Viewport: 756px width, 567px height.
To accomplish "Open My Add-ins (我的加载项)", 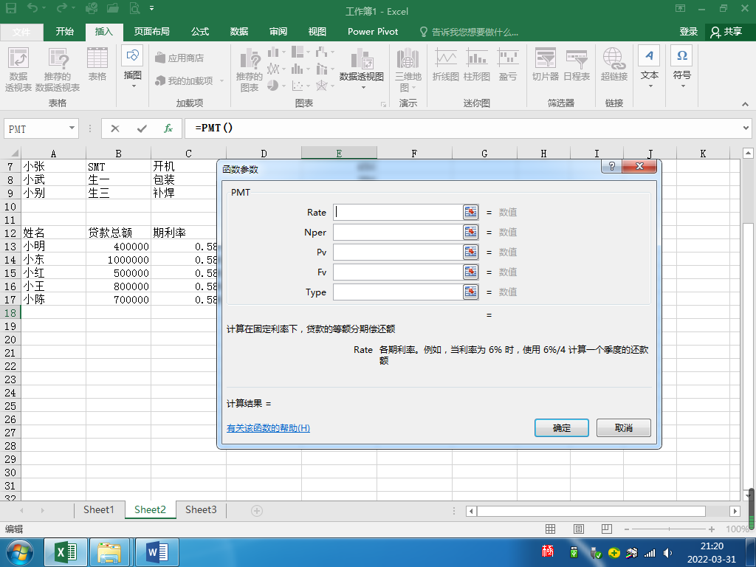I will pos(189,81).
